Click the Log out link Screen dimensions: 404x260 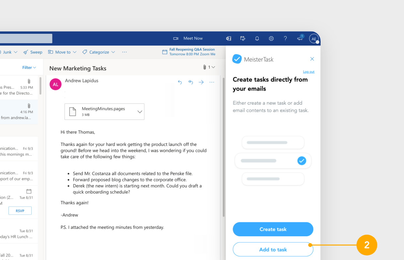pos(309,72)
